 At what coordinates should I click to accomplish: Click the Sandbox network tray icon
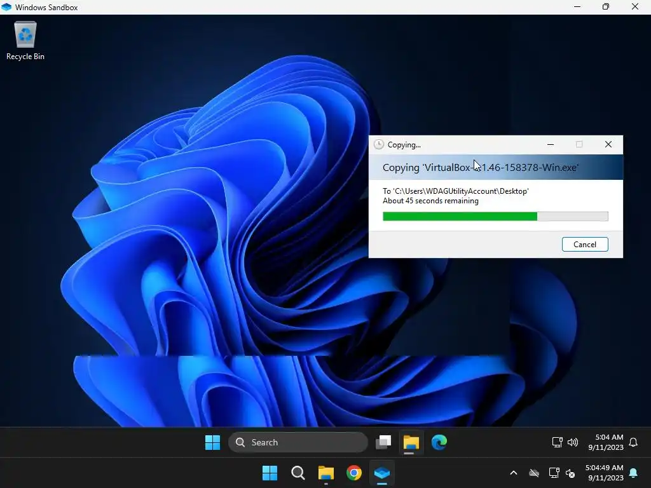coord(557,442)
